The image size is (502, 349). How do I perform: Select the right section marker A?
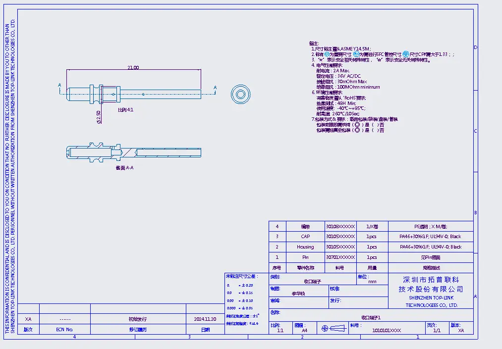coord(215,88)
